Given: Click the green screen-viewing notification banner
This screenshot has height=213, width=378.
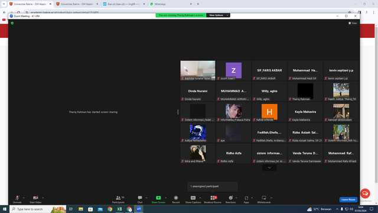Looking at the screenshot, I should point(181,15).
